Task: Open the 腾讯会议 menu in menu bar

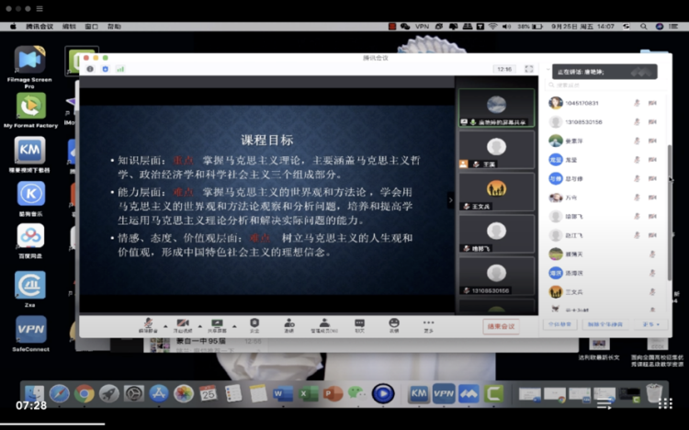Action: tap(39, 27)
